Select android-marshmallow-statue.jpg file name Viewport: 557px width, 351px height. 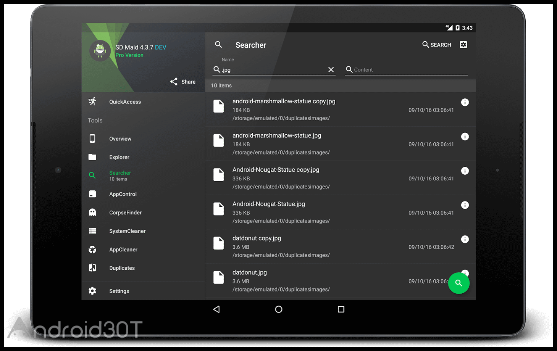tap(277, 135)
